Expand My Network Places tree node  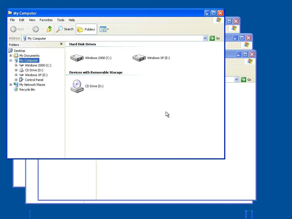pos(11,84)
